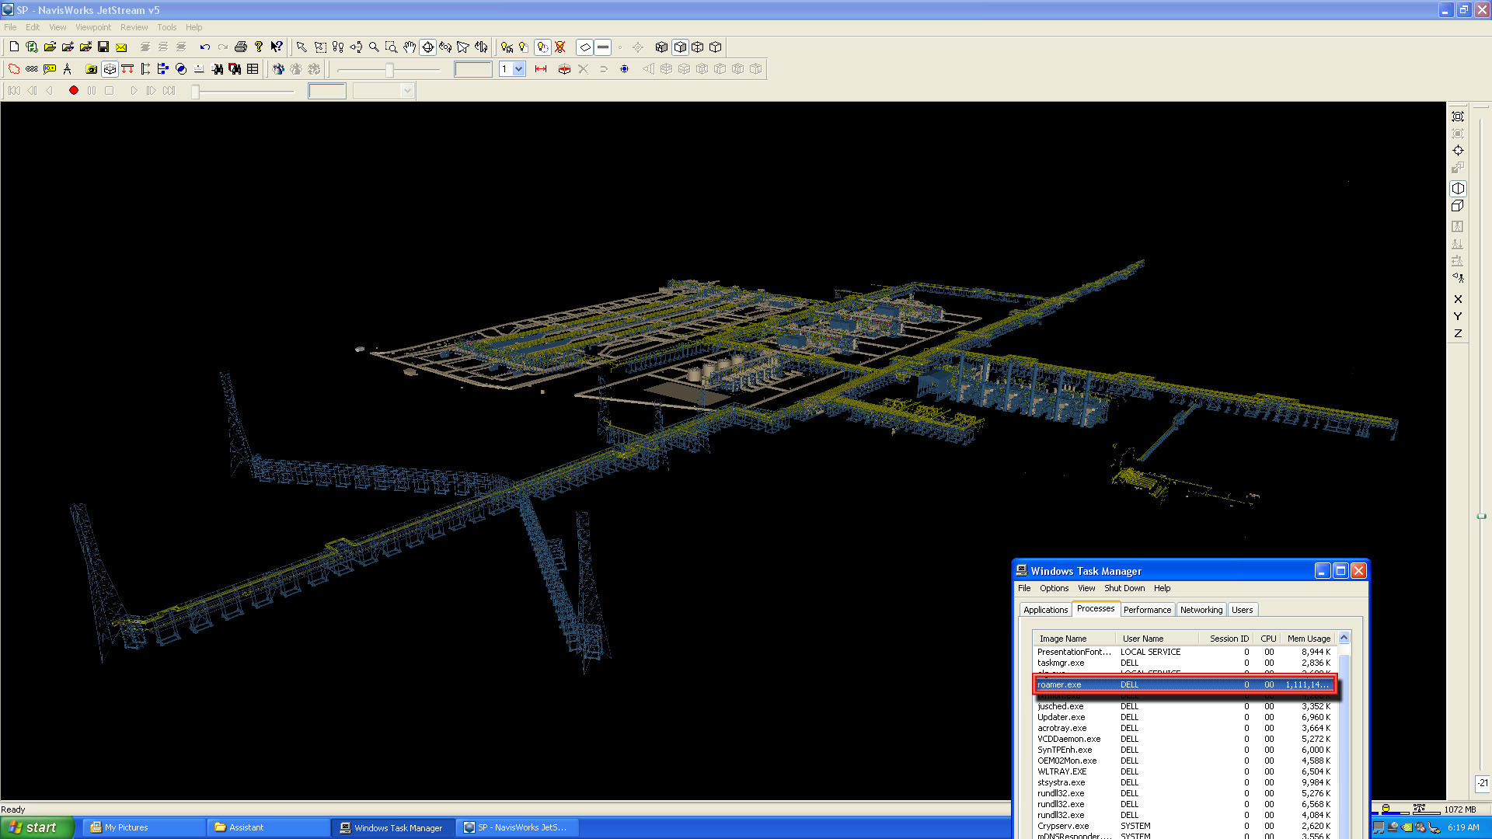Open Help with the yellow question mark icon
This screenshot has height=839, width=1492.
[x=259, y=47]
